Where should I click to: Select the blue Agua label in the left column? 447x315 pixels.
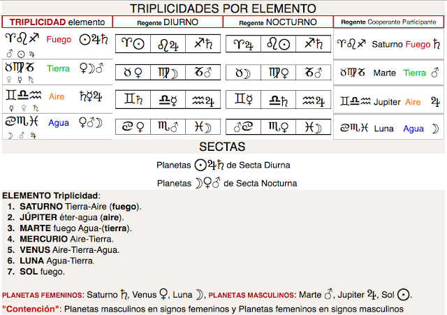click(x=59, y=123)
